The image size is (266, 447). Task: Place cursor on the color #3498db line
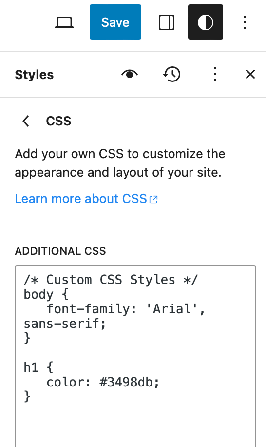tap(103, 382)
